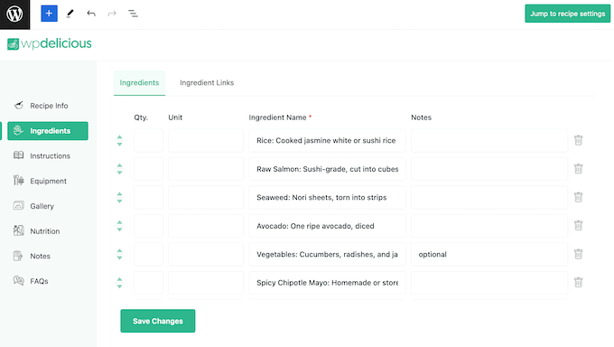Move the Raw Salmon row up
The image size is (614, 347).
[x=119, y=165]
